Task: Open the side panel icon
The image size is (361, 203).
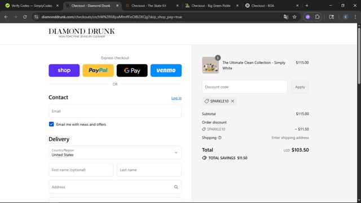Action: [332, 17]
